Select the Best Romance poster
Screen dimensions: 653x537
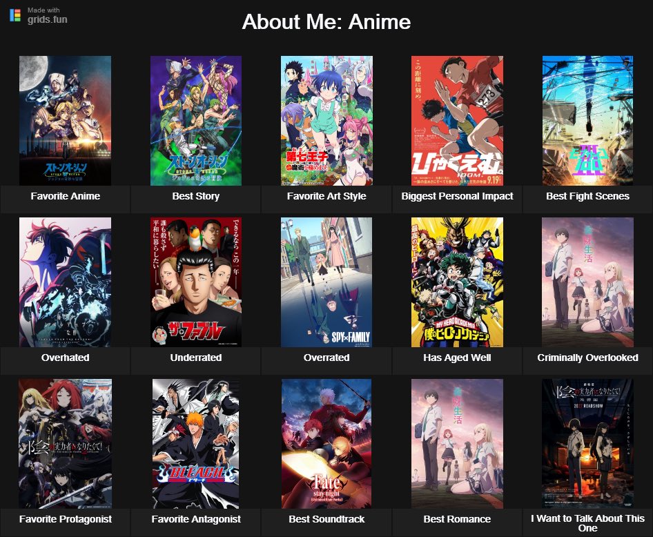pyautogui.click(x=457, y=444)
